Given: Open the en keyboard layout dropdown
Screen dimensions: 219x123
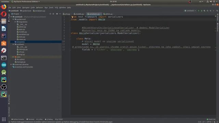Looking at the screenshot, I should click(201, 1).
